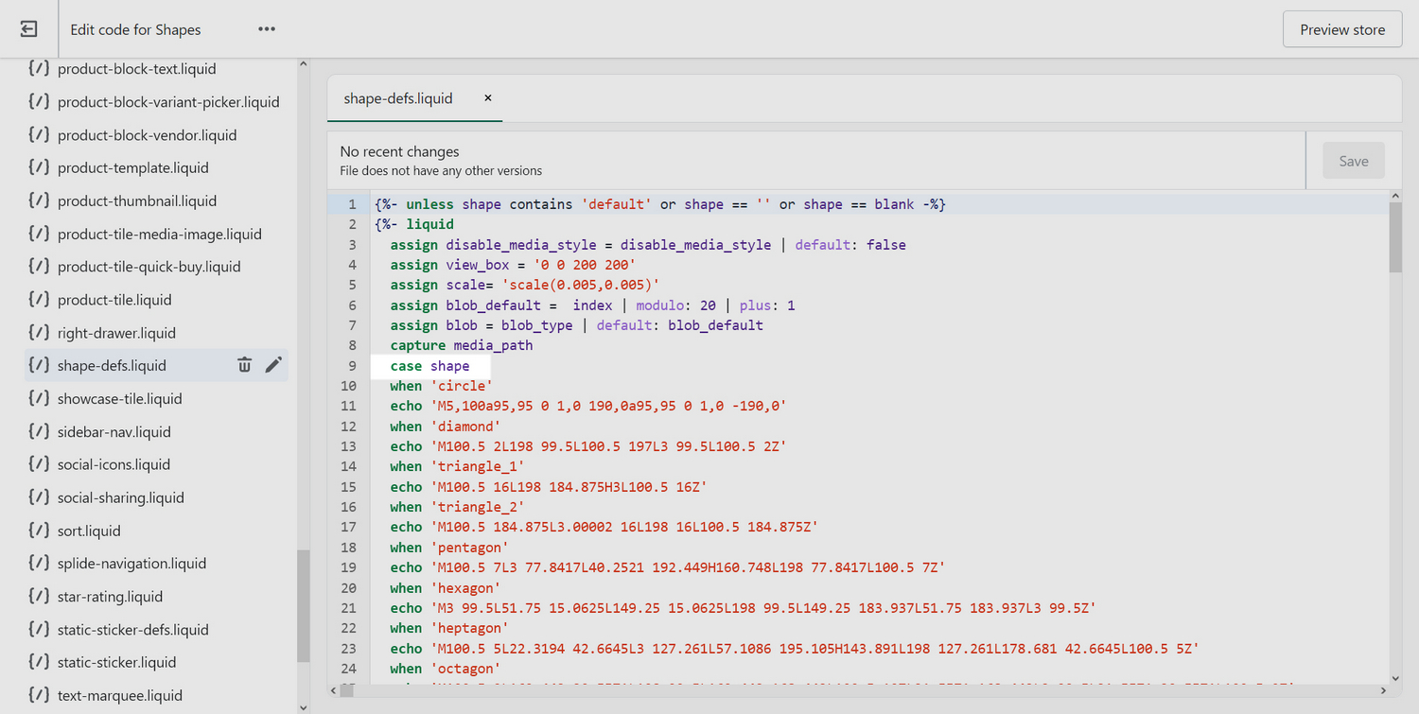This screenshot has height=714, width=1419.
Task: Open product-thumbnail.liquid file
Action: tap(137, 200)
